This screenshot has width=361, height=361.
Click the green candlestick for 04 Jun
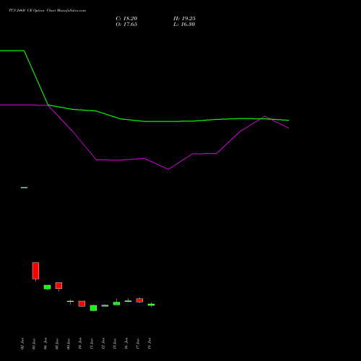coord(47,287)
